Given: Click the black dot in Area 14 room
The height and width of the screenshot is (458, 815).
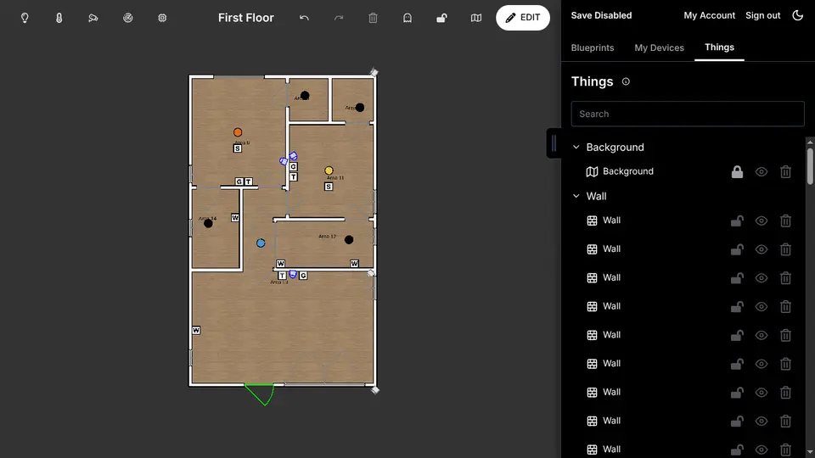Looking at the screenshot, I should click(x=208, y=223).
